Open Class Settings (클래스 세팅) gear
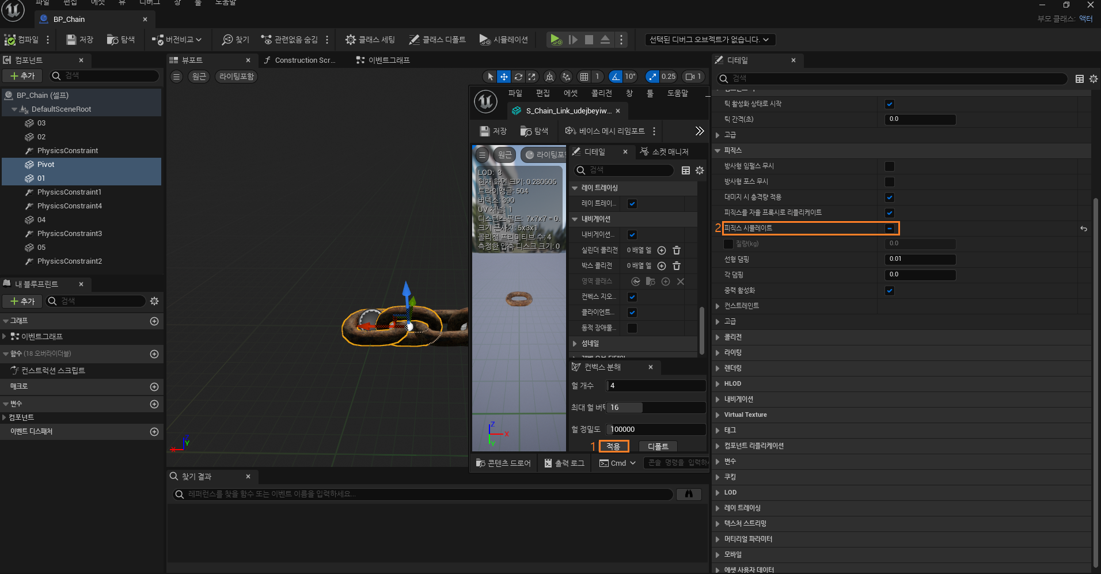Image resolution: width=1101 pixels, height=574 pixels. point(350,40)
